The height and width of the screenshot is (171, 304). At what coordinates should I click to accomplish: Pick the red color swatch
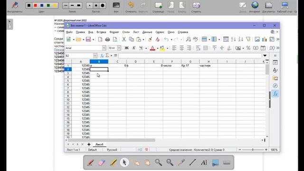pos(35,5)
